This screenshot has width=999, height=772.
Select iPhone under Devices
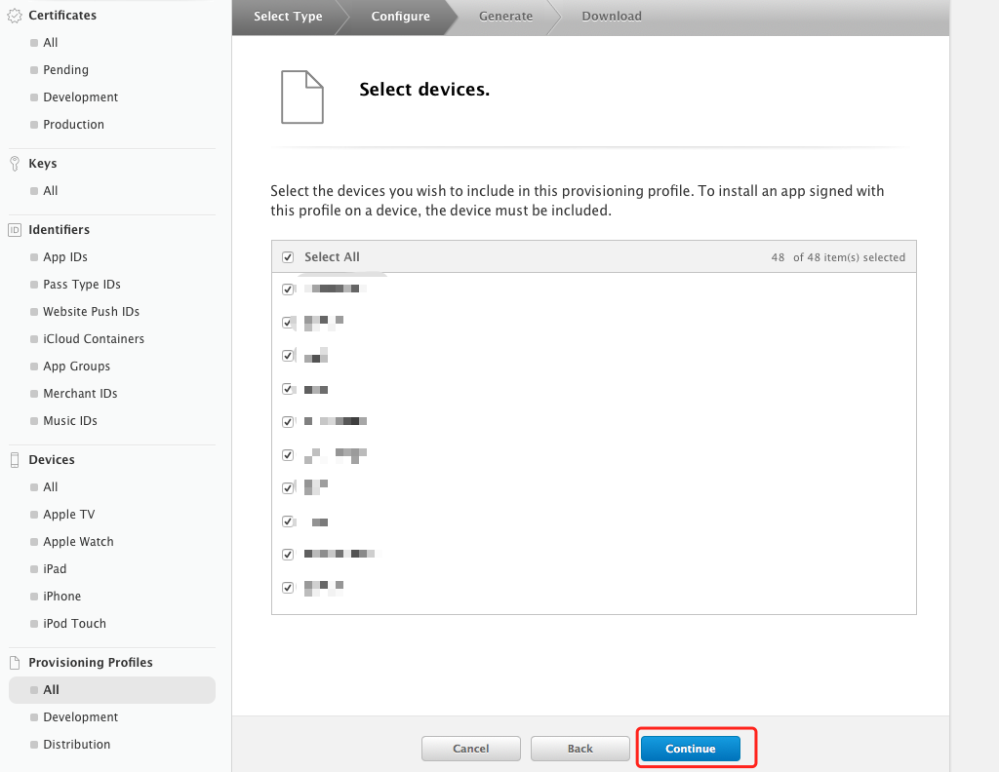click(61, 597)
